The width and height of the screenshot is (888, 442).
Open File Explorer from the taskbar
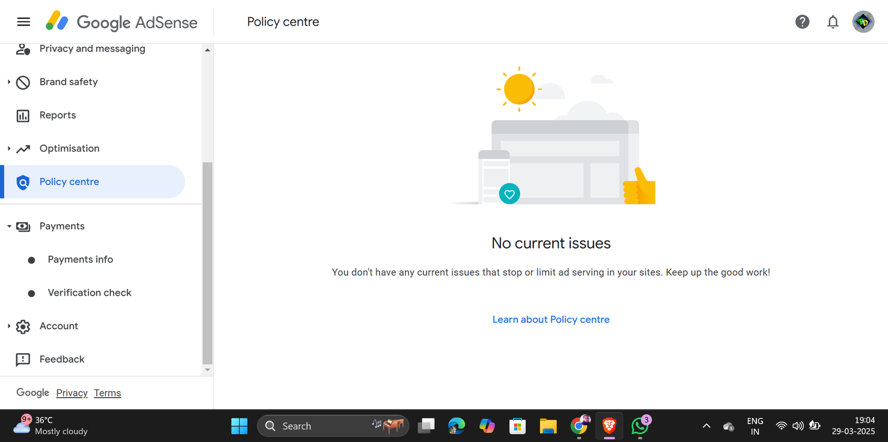548,426
